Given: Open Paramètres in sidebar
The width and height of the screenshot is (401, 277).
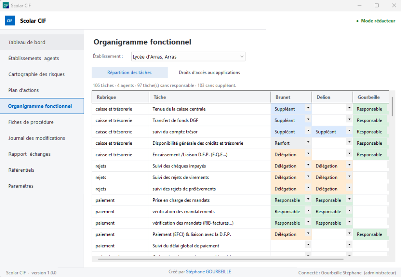Looking at the screenshot, I should pyautogui.click(x=42, y=186).
